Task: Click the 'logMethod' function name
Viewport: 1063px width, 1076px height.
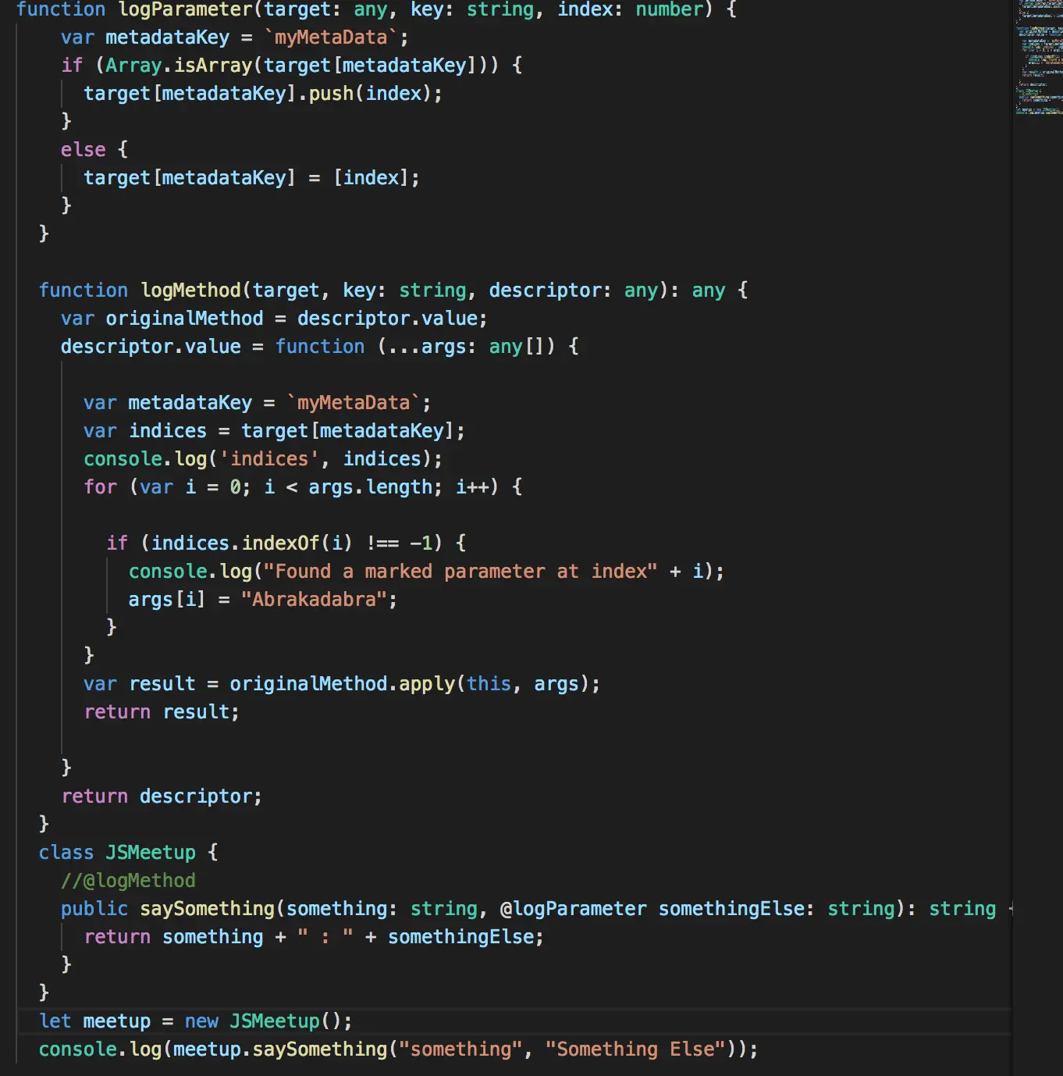Action: click(x=191, y=290)
